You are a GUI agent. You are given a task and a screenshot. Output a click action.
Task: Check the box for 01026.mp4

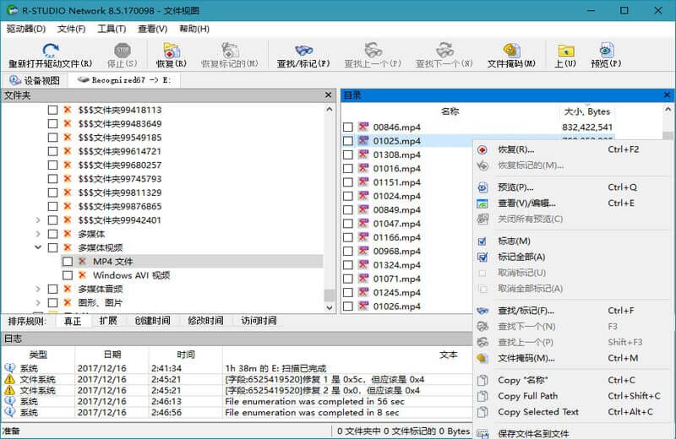[x=348, y=306]
